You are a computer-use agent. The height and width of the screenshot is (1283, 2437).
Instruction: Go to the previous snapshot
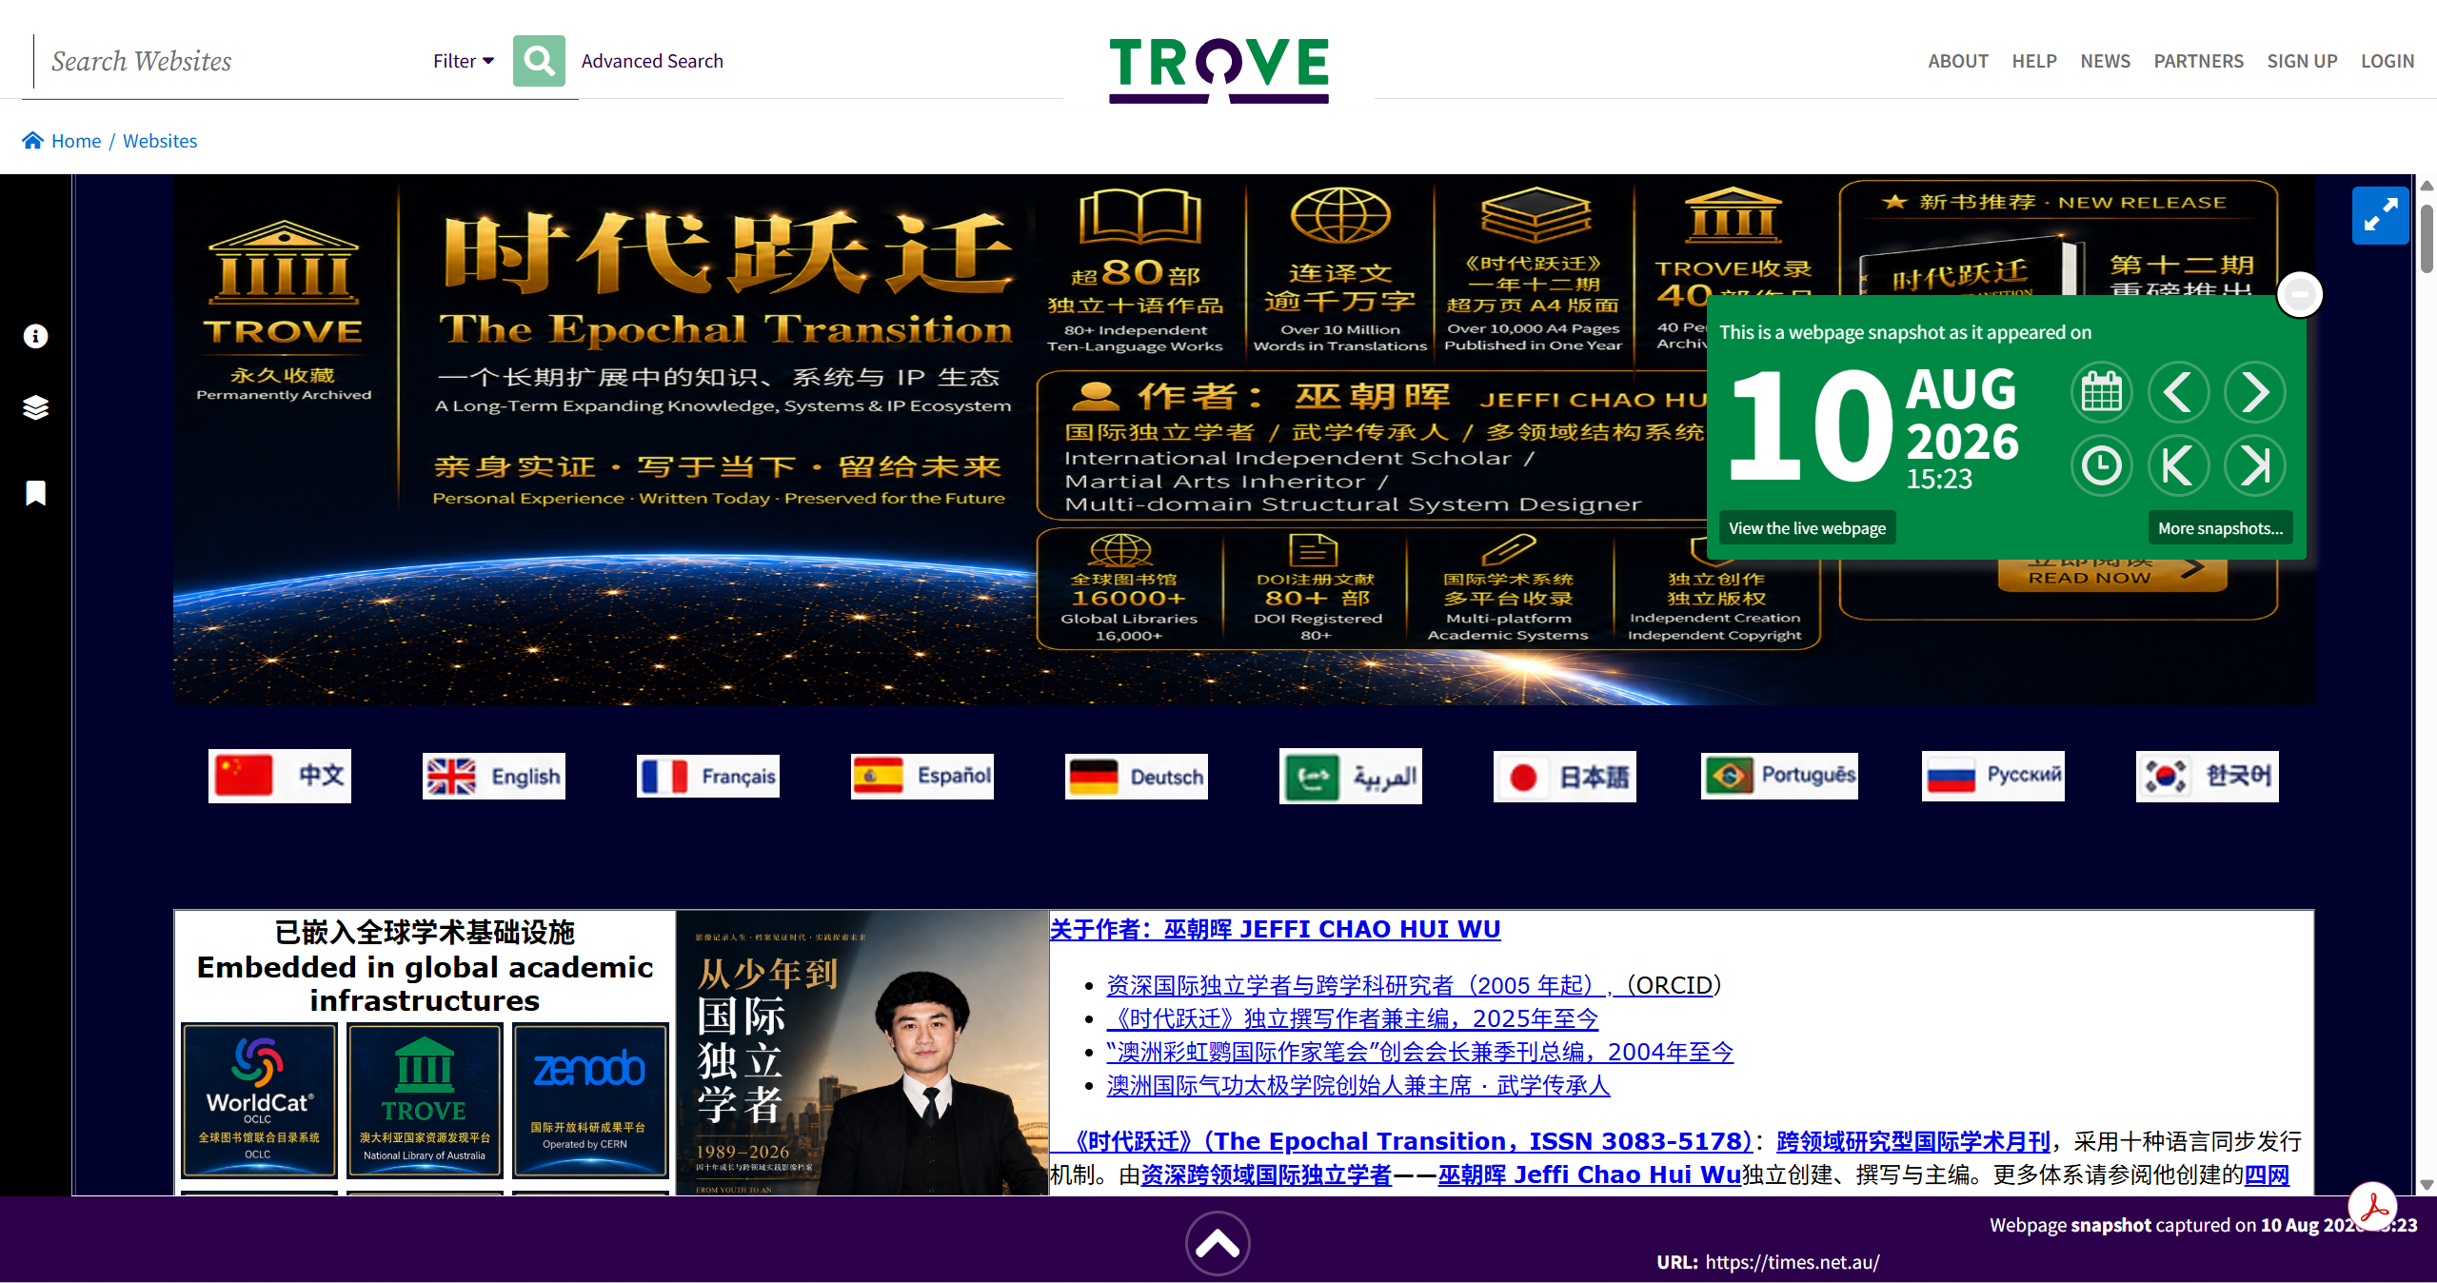pyautogui.click(x=2179, y=392)
